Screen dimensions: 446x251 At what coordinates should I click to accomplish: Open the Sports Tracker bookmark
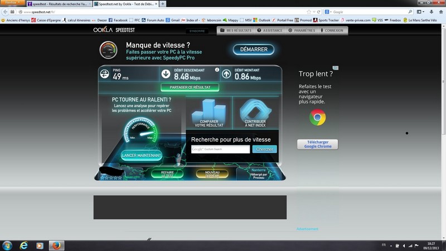pyautogui.click(x=326, y=20)
